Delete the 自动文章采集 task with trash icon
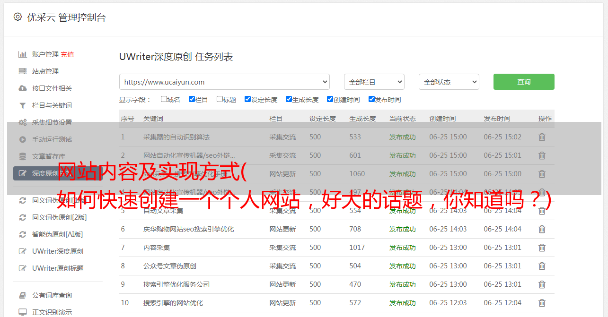Screen dimensions: 608x317 pyautogui.click(x=542, y=211)
